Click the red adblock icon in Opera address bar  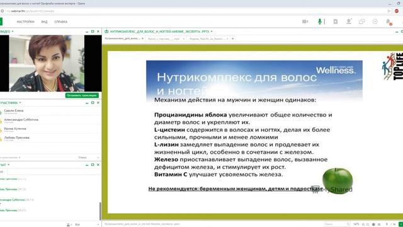397,11
